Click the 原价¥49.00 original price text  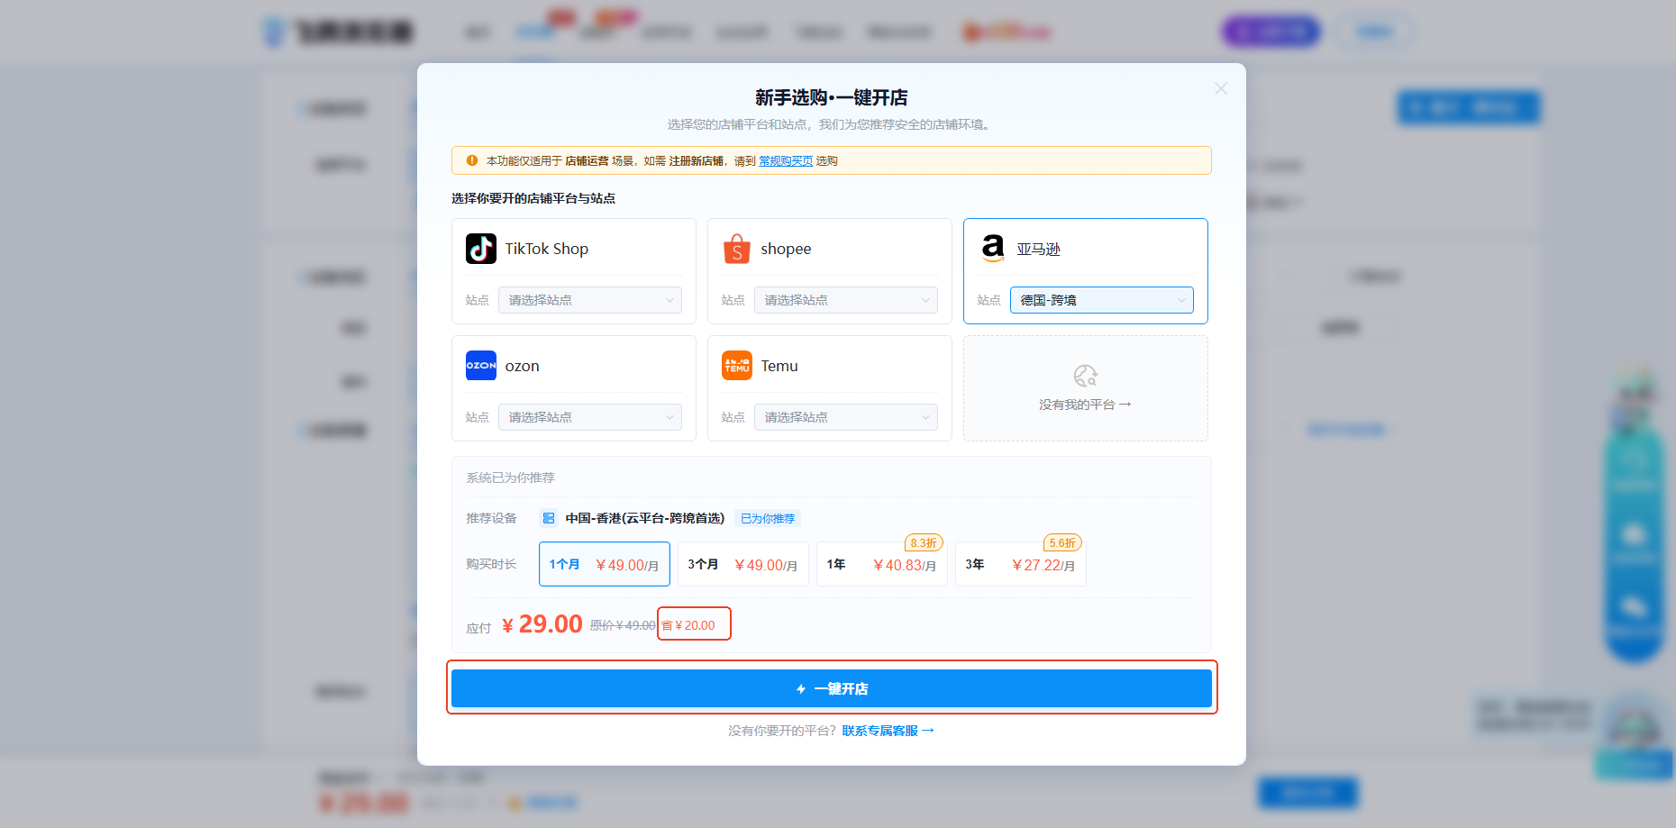click(x=623, y=625)
